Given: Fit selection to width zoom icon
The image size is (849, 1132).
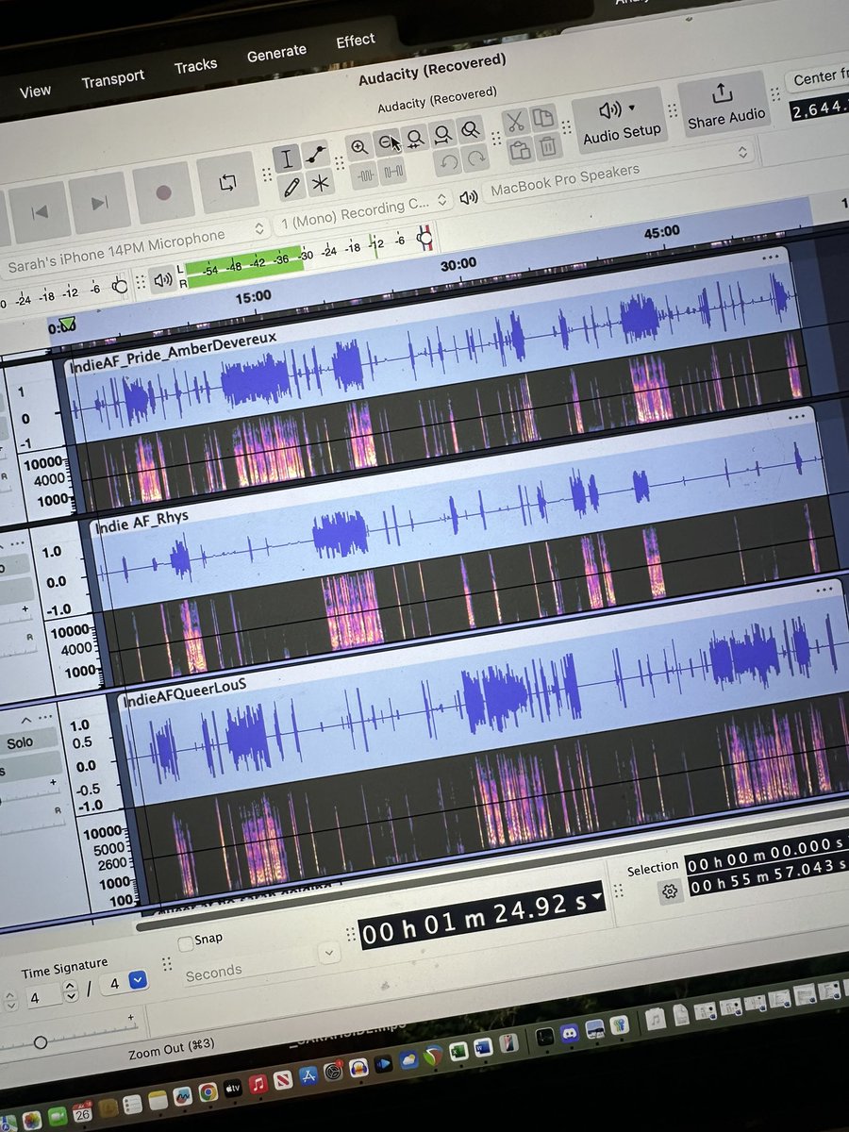Looking at the screenshot, I should coord(414,140).
